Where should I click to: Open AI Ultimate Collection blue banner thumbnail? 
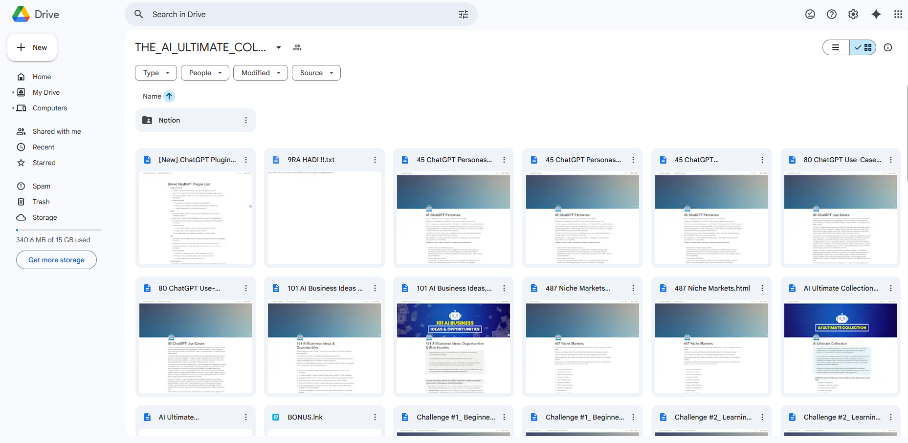coord(841,347)
